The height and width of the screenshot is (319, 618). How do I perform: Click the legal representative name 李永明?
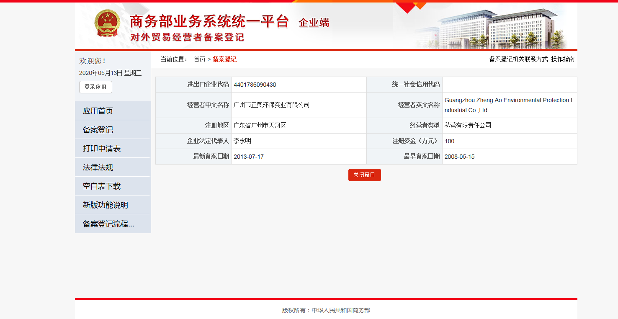click(242, 141)
